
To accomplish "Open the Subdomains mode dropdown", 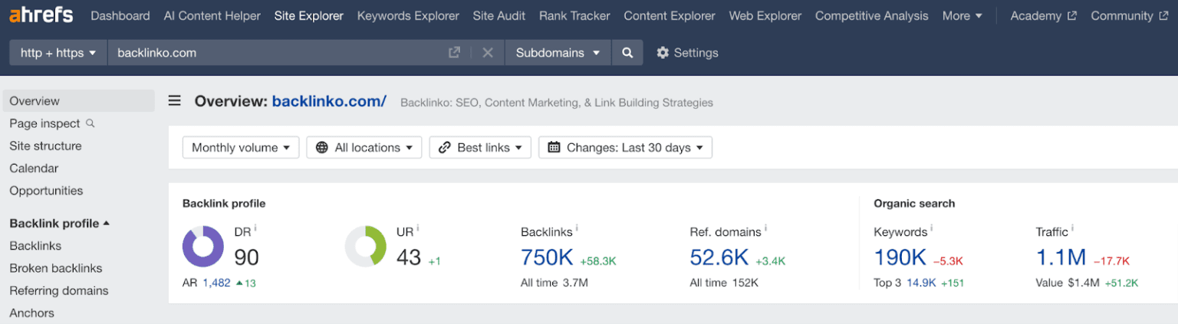I will (558, 53).
